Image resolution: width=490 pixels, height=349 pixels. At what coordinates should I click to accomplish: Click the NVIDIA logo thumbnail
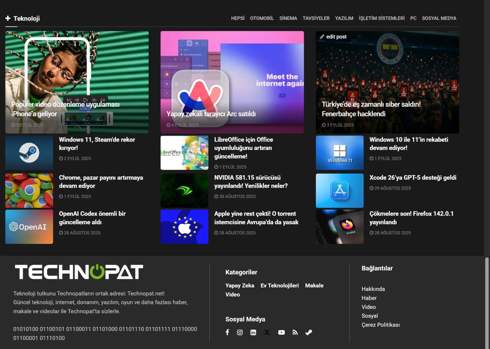(185, 191)
